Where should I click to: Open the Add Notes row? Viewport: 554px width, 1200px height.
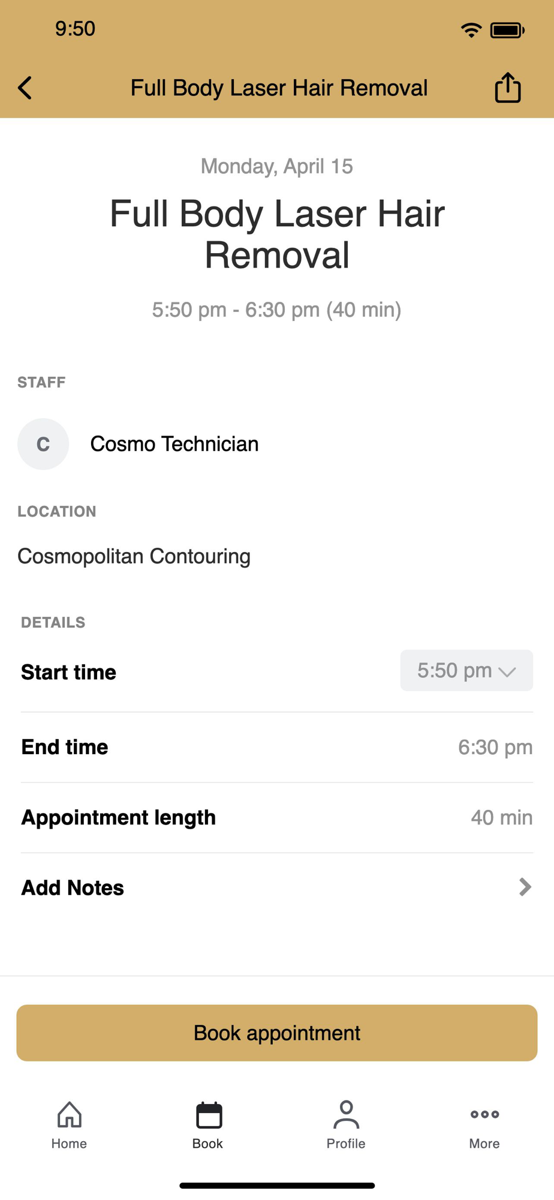coord(277,887)
